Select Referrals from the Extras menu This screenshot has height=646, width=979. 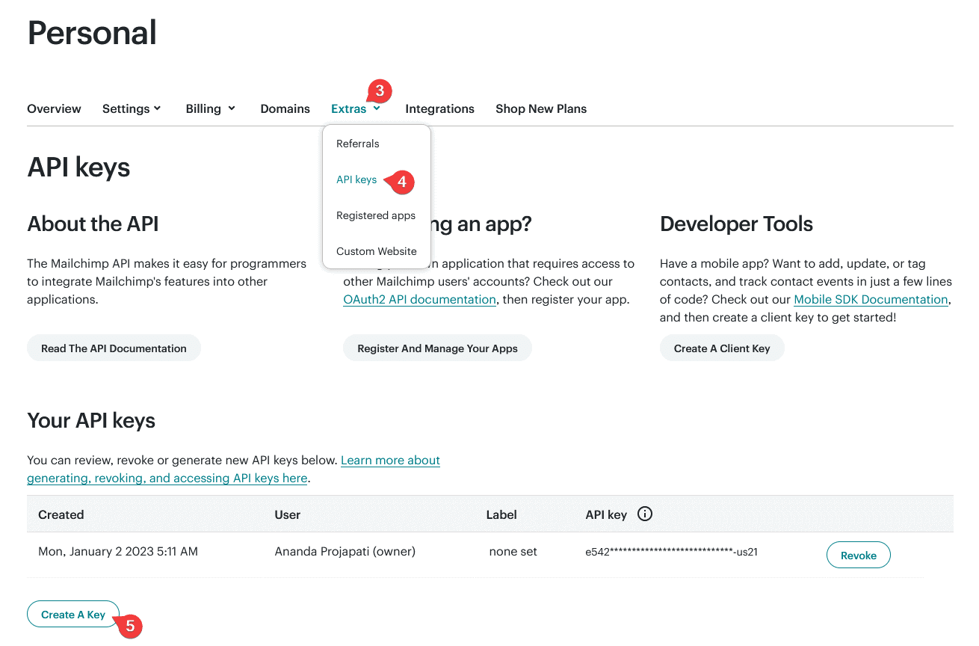pyautogui.click(x=358, y=144)
